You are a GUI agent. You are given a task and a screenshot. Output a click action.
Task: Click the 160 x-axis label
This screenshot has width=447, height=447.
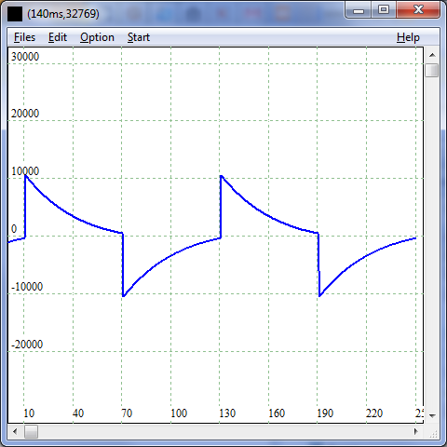[x=277, y=413]
